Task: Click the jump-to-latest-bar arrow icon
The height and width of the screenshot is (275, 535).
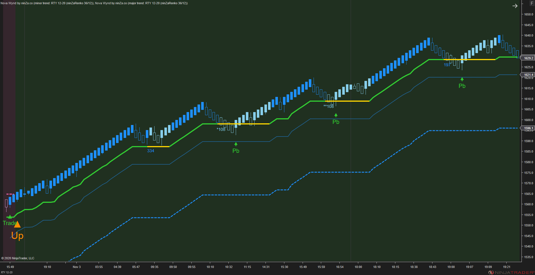Action: point(515,6)
